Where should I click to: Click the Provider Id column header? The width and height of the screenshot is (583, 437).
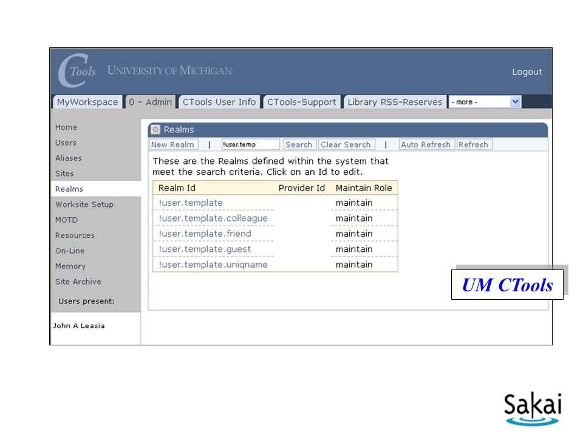point(302,188)
